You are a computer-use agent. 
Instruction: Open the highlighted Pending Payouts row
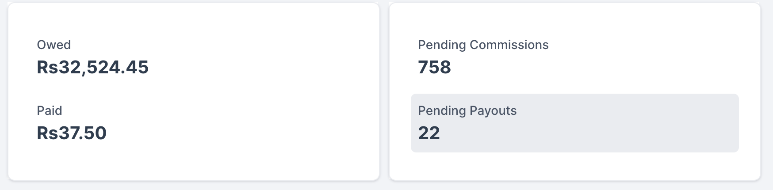tap(574, 123)
